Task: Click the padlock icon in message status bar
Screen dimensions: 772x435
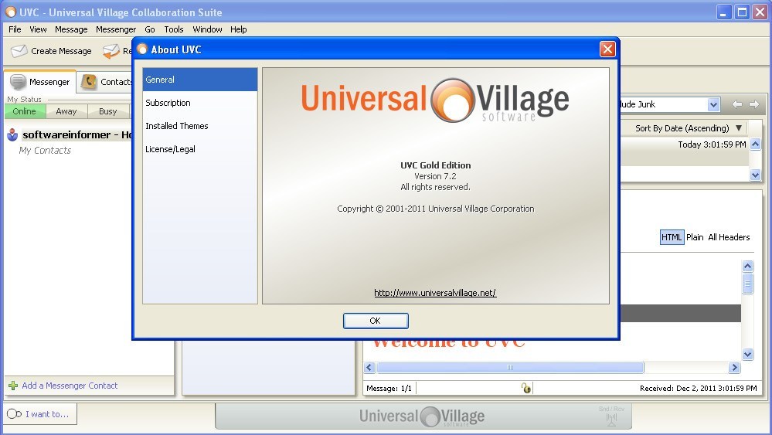Action: click(x=526, y=388)
